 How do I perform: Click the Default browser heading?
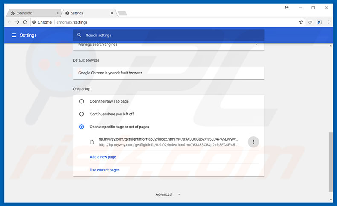86,60
